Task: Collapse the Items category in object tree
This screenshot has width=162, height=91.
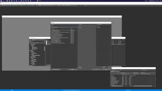Action: pyautogui.click(x=30, y=50)
